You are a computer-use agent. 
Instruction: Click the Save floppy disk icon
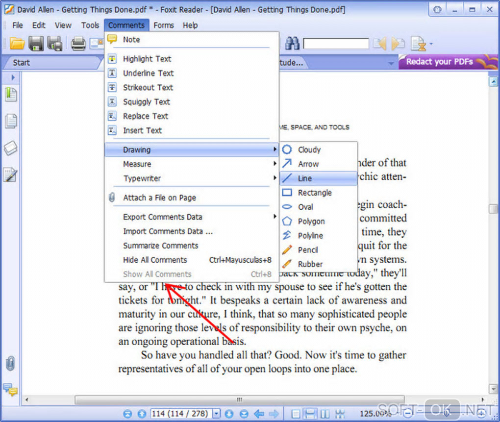(x=36, y=43)
